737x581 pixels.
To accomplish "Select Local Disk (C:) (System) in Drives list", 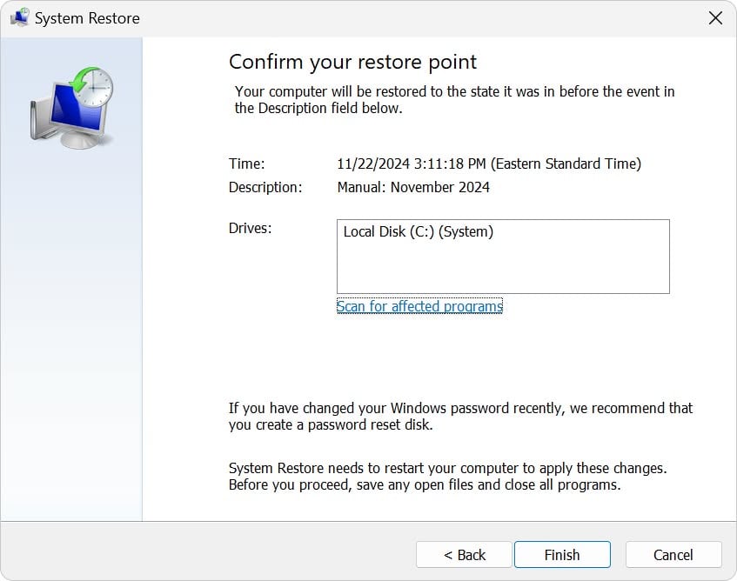I will point(418,231).
